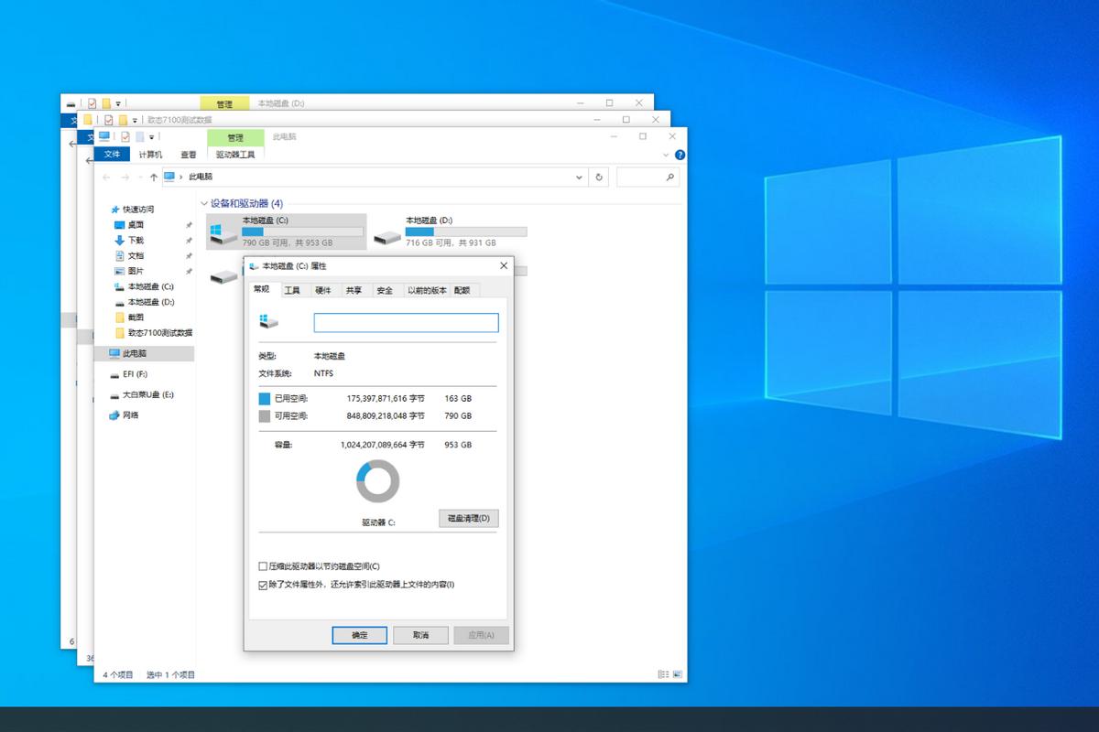This screenshot has height=732, width=1099.
Task: Click the 本地磁盘 (D:) drive icon
Action: click(x=390, y=234)
